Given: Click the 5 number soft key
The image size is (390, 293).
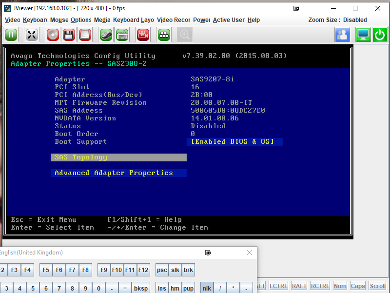Looking at the screenshot, I should coord(33,288).
